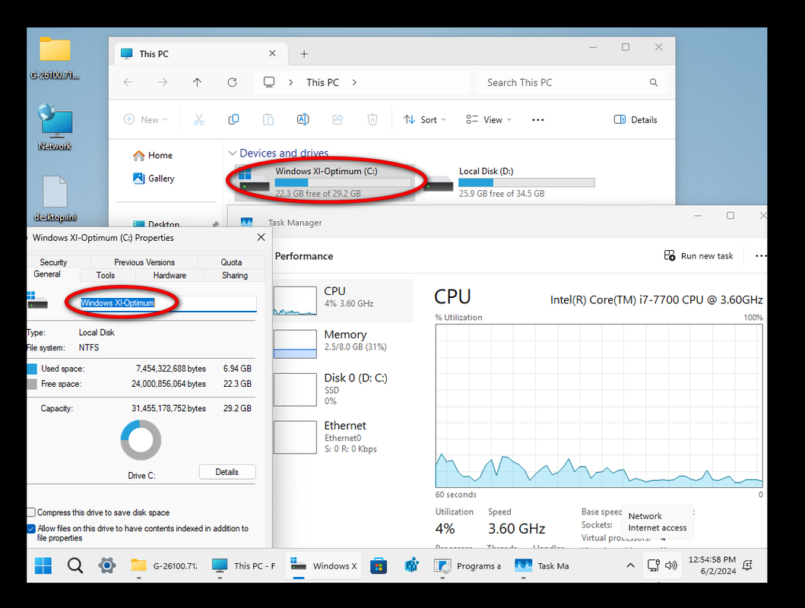Click the network icon in system tray
Screen dimensions: 805x608
coord(653,565)
